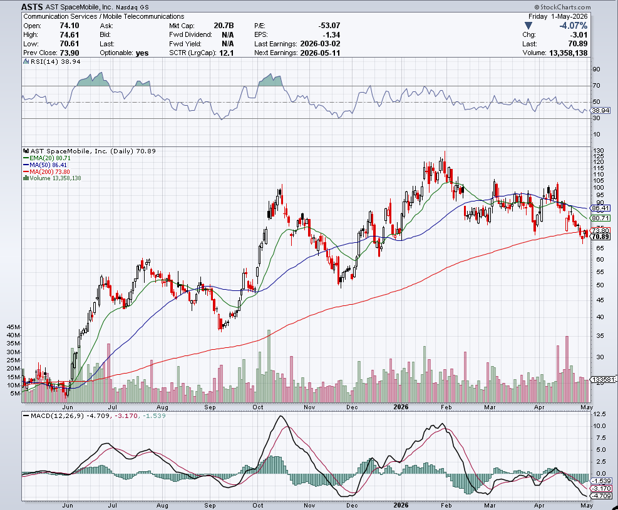
Task: Click the MA(50) 86.41 legend entry
Action: pos(45,165)
